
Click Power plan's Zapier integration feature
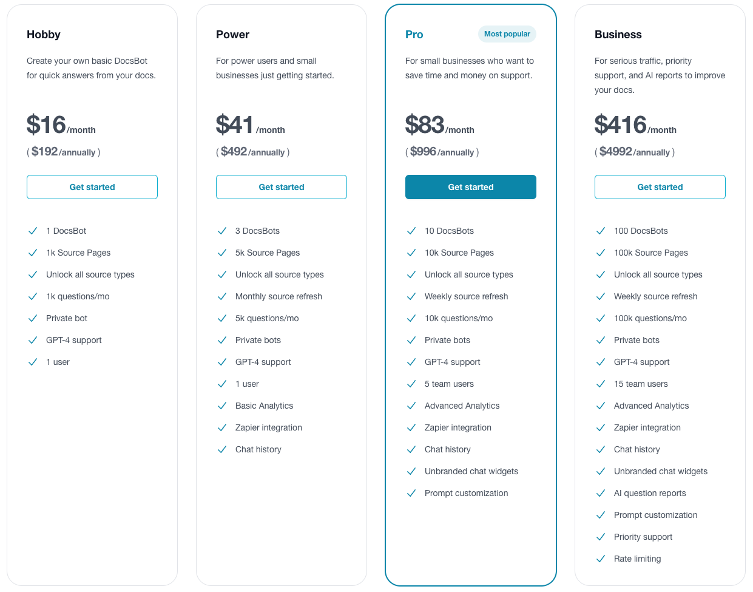tap(269, 427)
